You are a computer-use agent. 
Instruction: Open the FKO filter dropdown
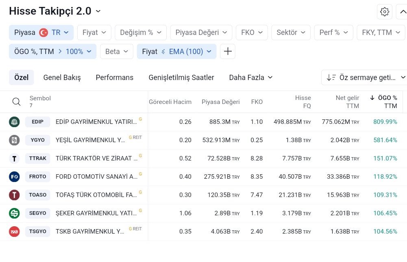(252, 32)
